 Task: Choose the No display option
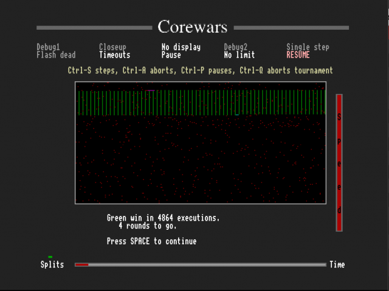pyautogui.click(x=181, y=47)
